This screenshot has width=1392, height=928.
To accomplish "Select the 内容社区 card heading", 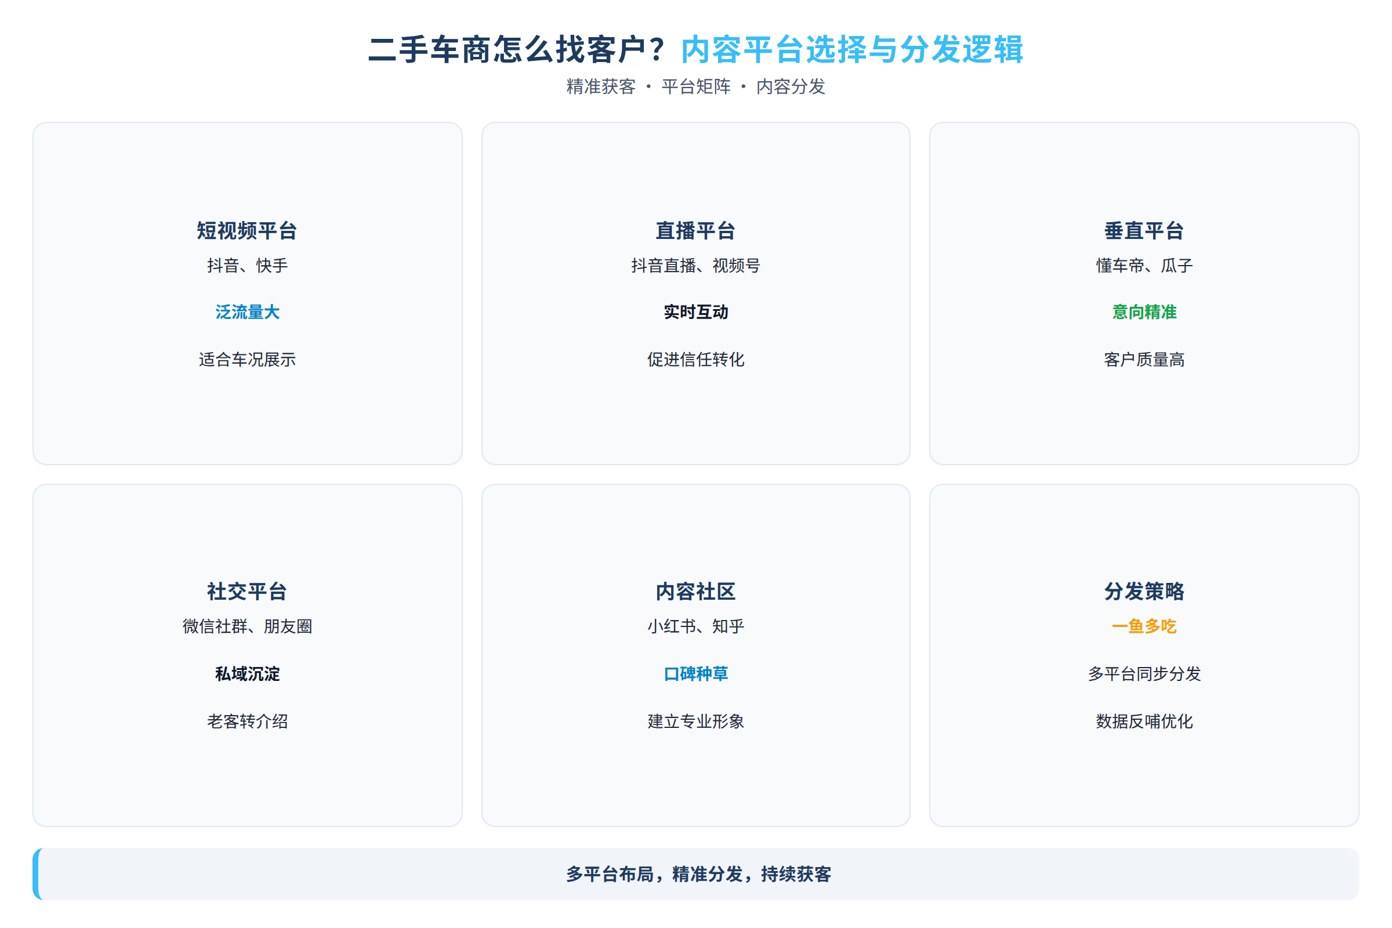I will click(x=696, y=592).
